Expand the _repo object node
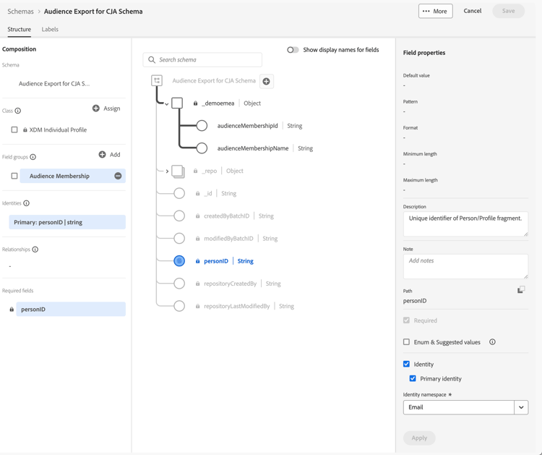 167,171
